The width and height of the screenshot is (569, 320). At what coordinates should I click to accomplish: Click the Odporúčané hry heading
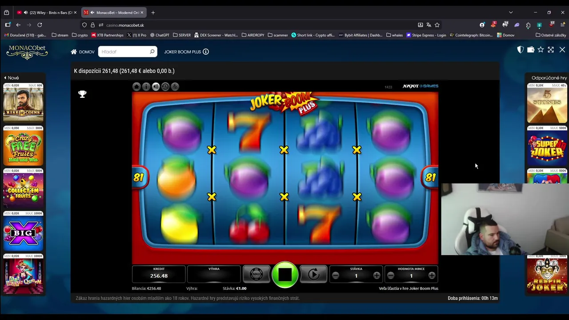coord(549,78)
